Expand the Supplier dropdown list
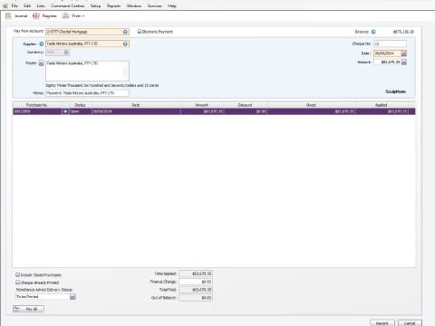Screen dimensions: 435x326 click(x=125, y=44)
